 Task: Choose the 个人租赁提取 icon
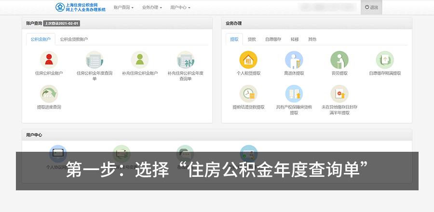[x=248, y=60]
